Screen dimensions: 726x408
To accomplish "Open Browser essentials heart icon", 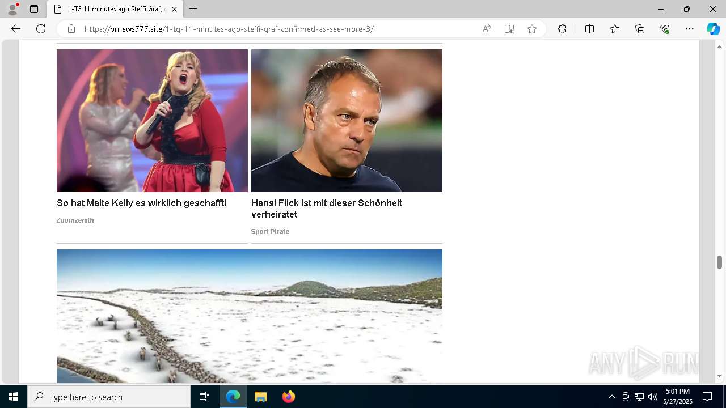I will [665, 29].
